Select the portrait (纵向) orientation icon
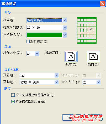106x124 pixels. coord(71,57)
